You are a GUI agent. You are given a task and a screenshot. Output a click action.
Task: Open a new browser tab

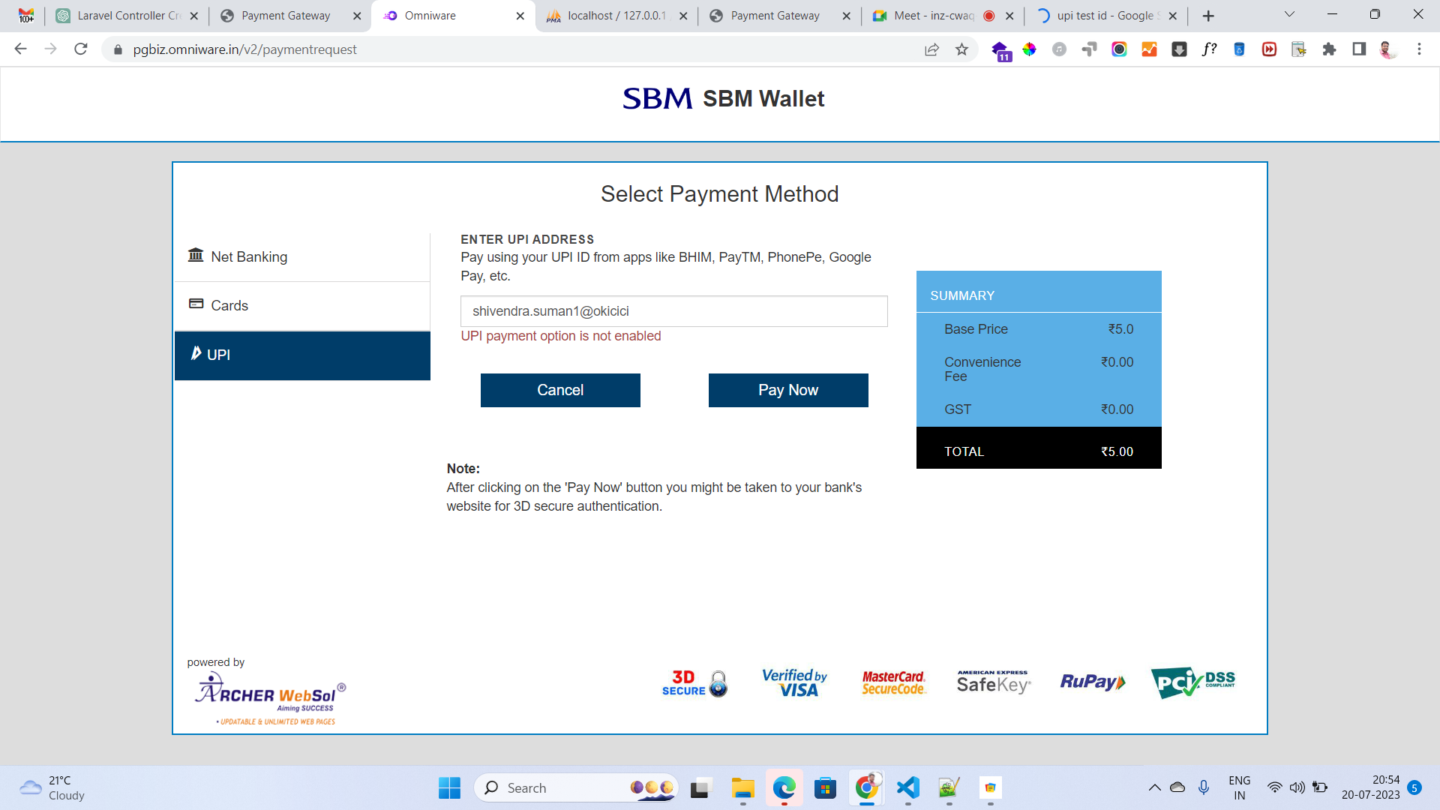(1208, 16)
